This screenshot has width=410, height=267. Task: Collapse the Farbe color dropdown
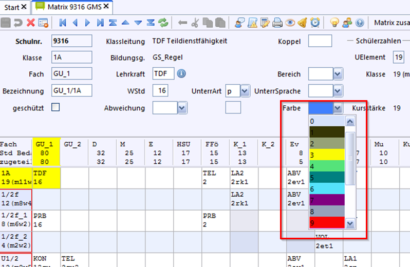click(x=338, y=108)
